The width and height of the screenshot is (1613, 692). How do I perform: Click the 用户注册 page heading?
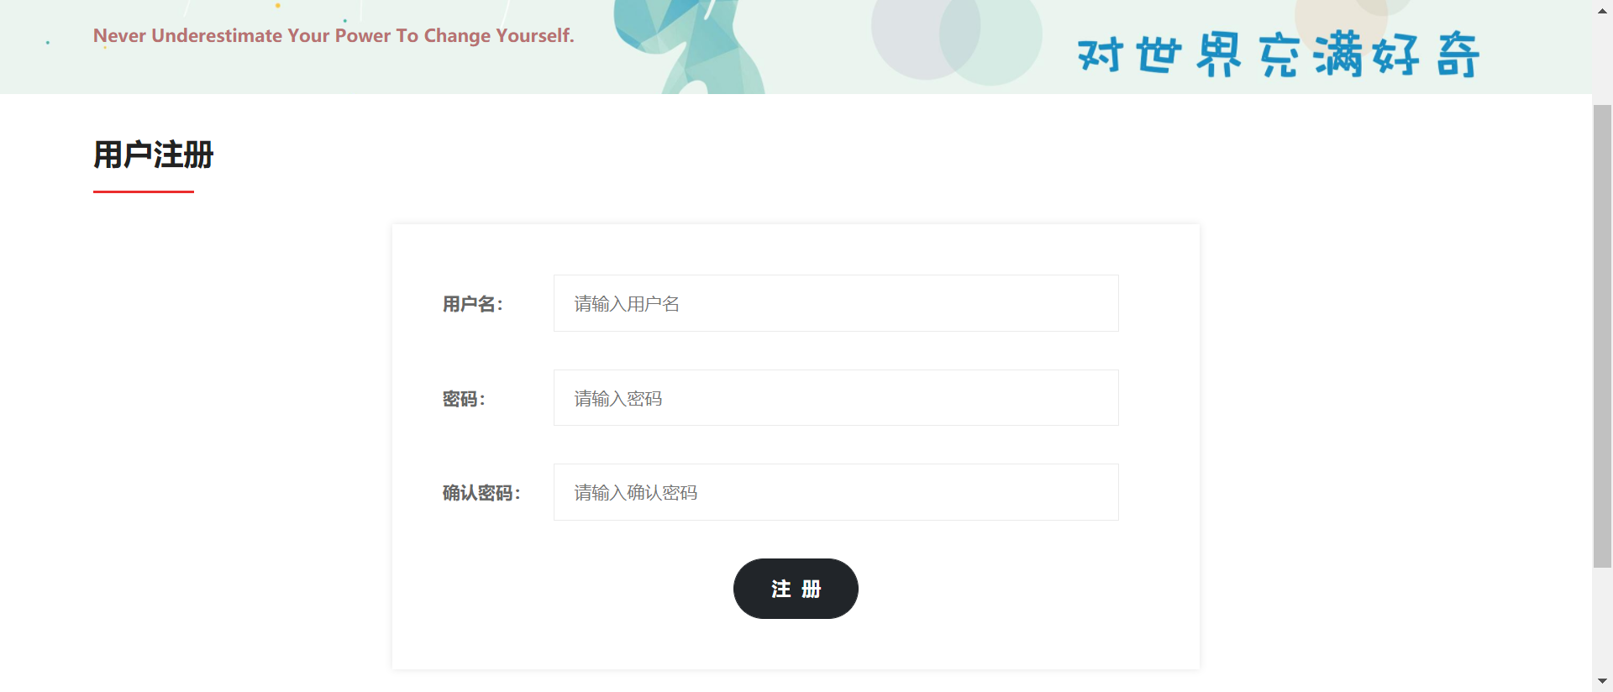click(x=153, y=155)
